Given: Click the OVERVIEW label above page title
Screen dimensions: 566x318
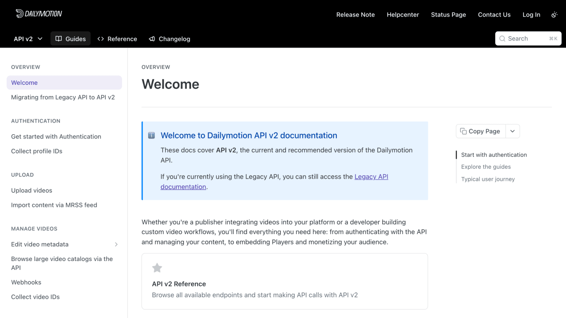Looking at the screenshot, I should (x=156, y=67).
